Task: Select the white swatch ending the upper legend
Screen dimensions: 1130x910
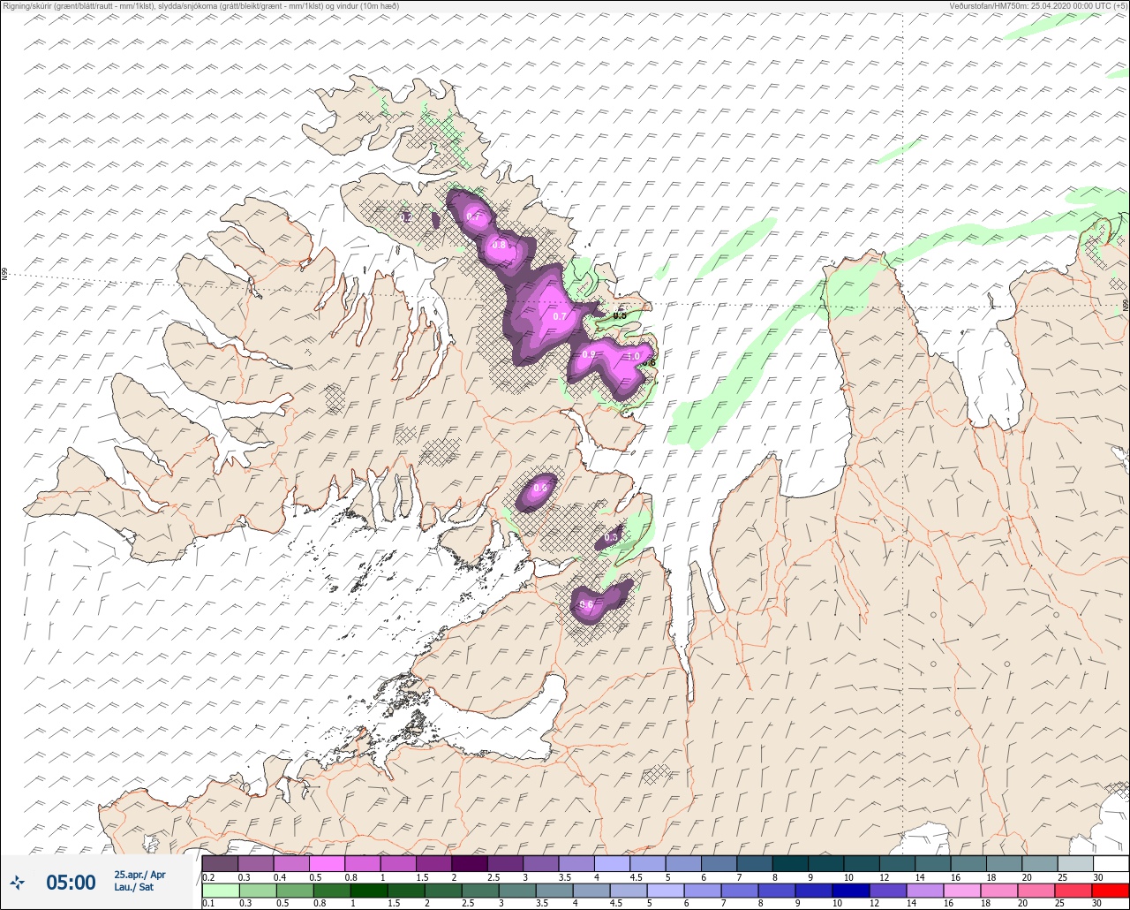Action: tap(1110, 863)
